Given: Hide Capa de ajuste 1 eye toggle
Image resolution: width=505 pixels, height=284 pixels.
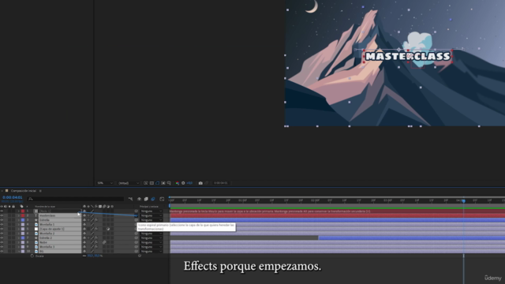Looking at the screenshot, I should 2,229.
